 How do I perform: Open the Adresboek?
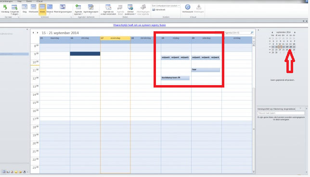click(159, 10)
